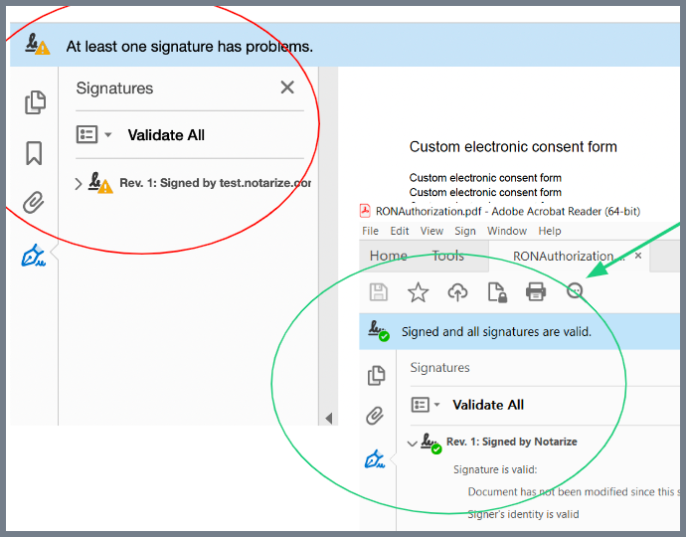Open Edit menu in RONAuthorization window
The image size is (686, 537).
pos(400,231)
